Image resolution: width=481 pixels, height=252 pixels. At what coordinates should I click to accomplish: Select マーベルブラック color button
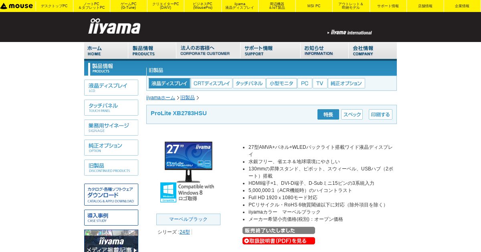188,219
